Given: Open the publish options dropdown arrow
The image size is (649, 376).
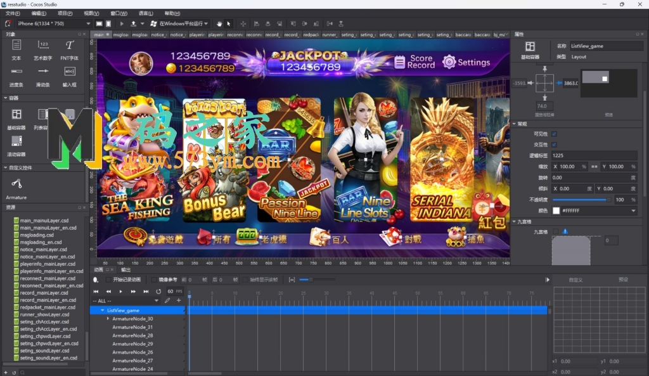Looking at the screenshot, I should pyautogui.click(x=143, y=23).
